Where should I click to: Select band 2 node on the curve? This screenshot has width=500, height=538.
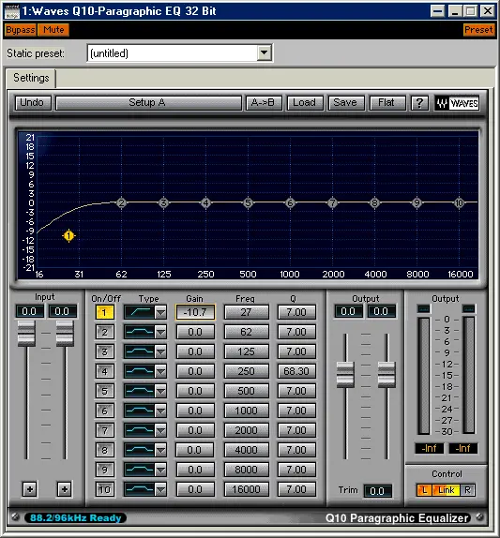click(x=121, y=203)
